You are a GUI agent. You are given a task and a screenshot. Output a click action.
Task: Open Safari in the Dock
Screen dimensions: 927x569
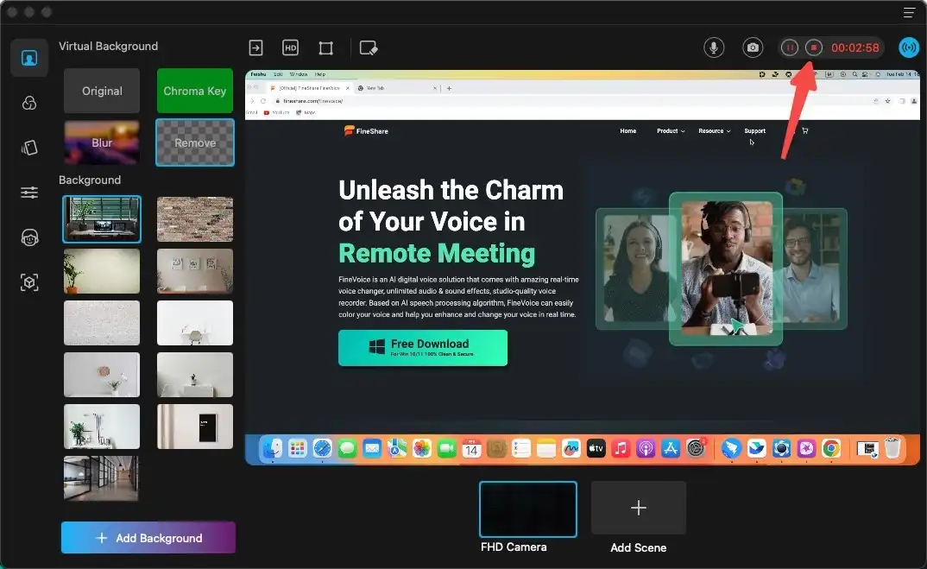tap(322, 449)
